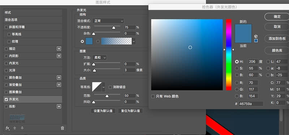This screenshot has width=289, height=135.
Task: Click the 等高线 contour thumbnail
Action: pos(97,87)
